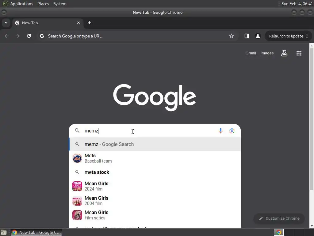
Task: Click the Customize Chrome button
Action: [x=279, y=218]
